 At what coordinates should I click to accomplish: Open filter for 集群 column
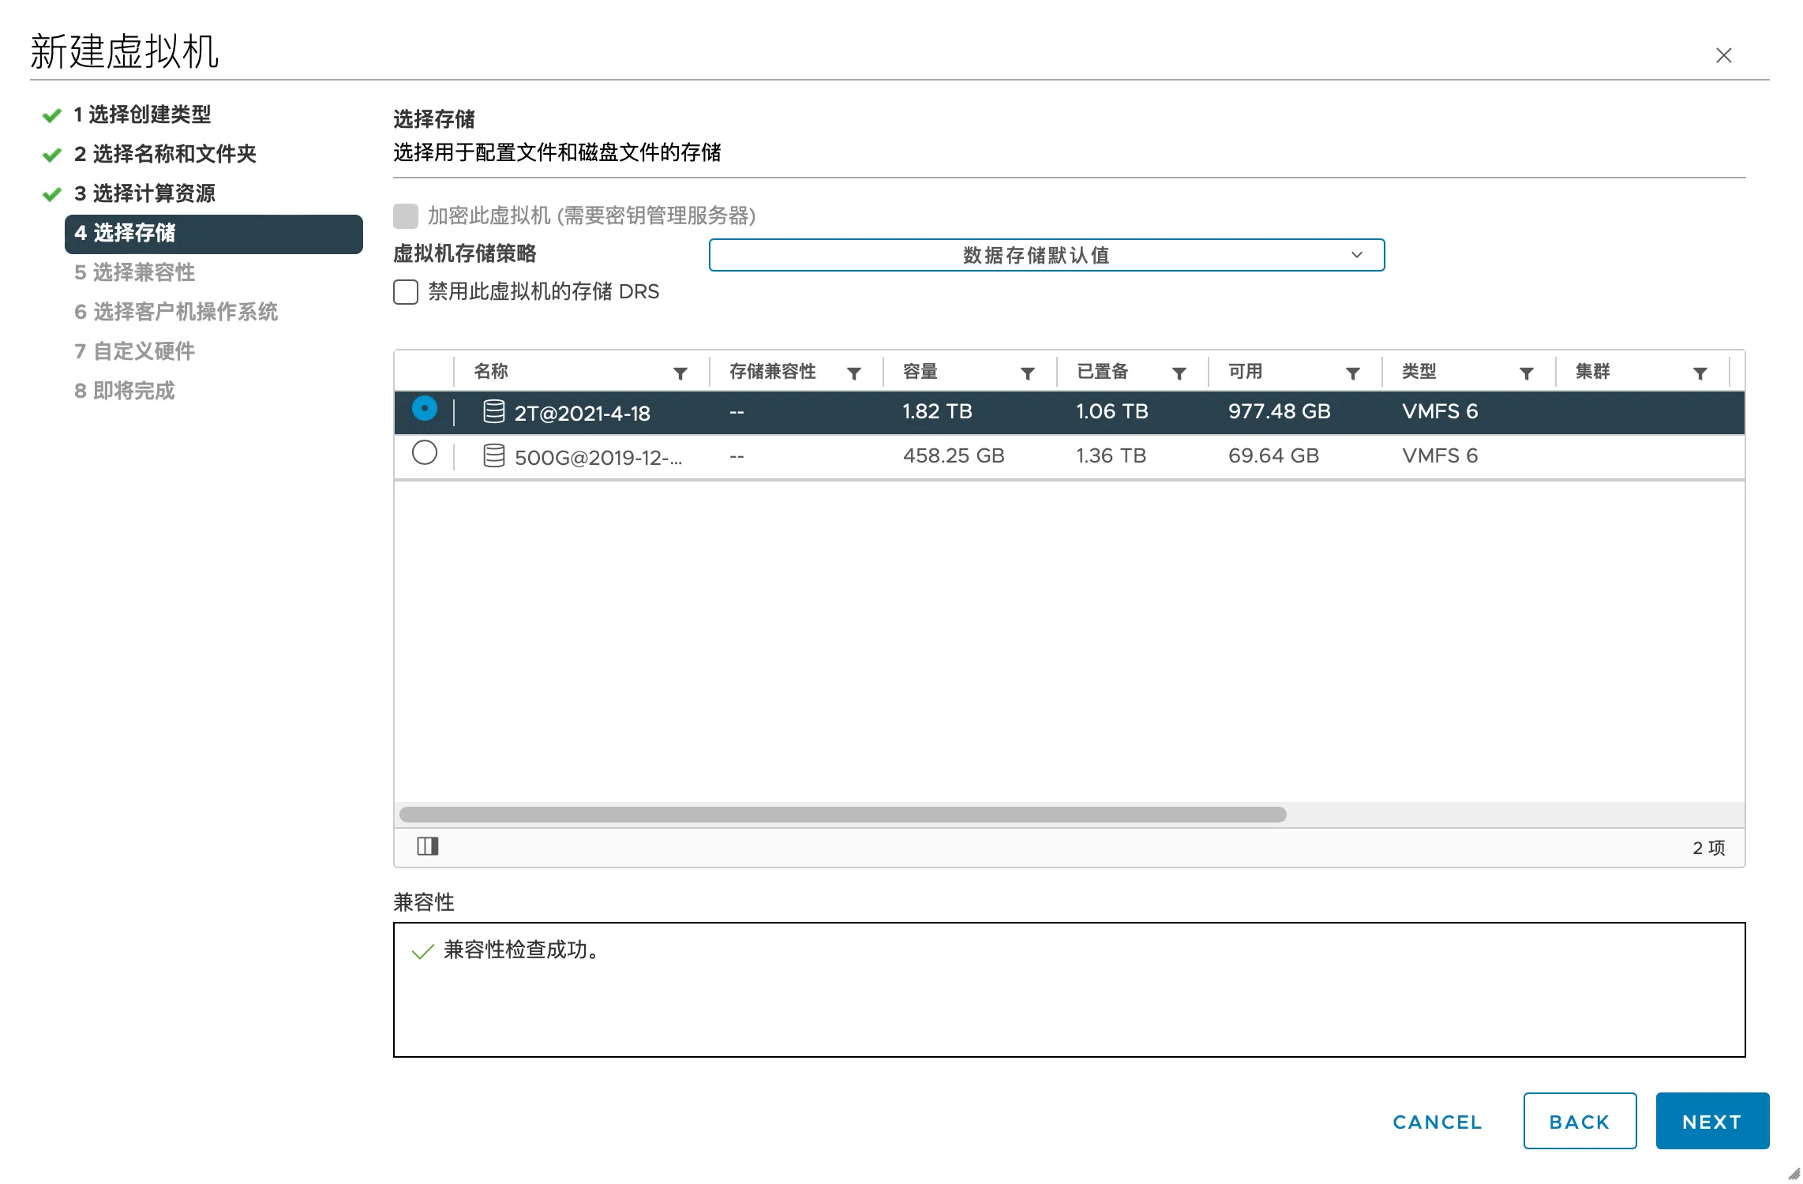point(1700,373)
